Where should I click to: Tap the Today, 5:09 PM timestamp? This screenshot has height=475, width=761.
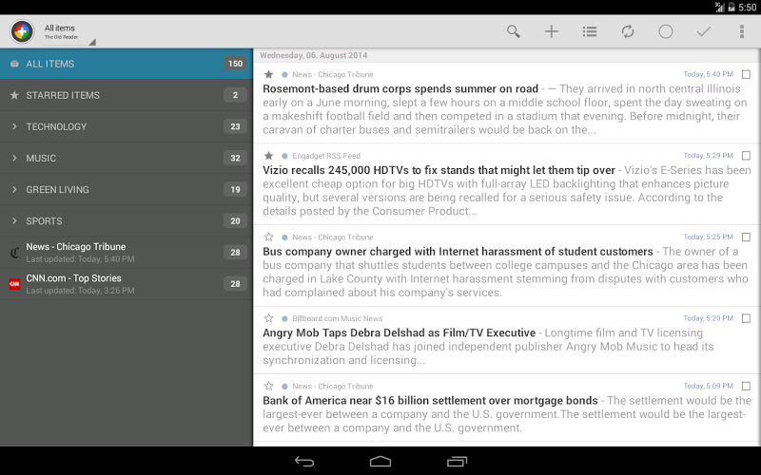pos(708,387)
